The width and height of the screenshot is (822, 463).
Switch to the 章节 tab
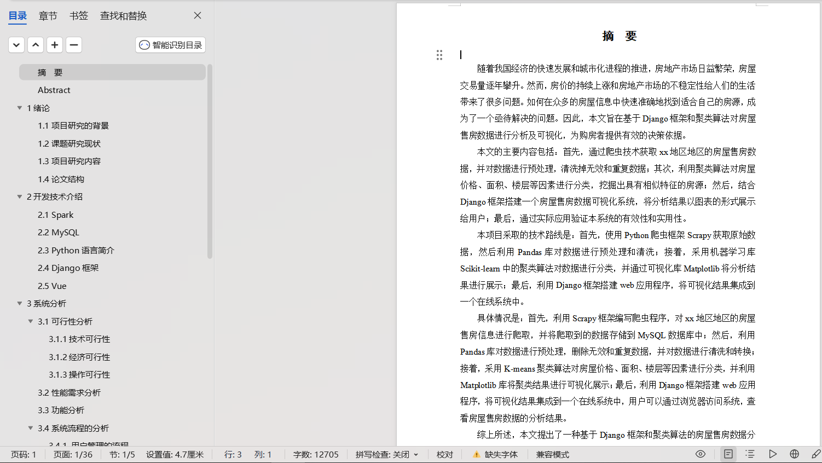click(x=48, y=16)
